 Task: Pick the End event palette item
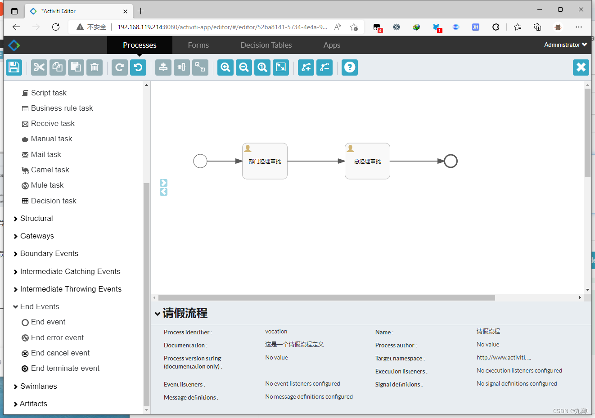click(44, 322)
